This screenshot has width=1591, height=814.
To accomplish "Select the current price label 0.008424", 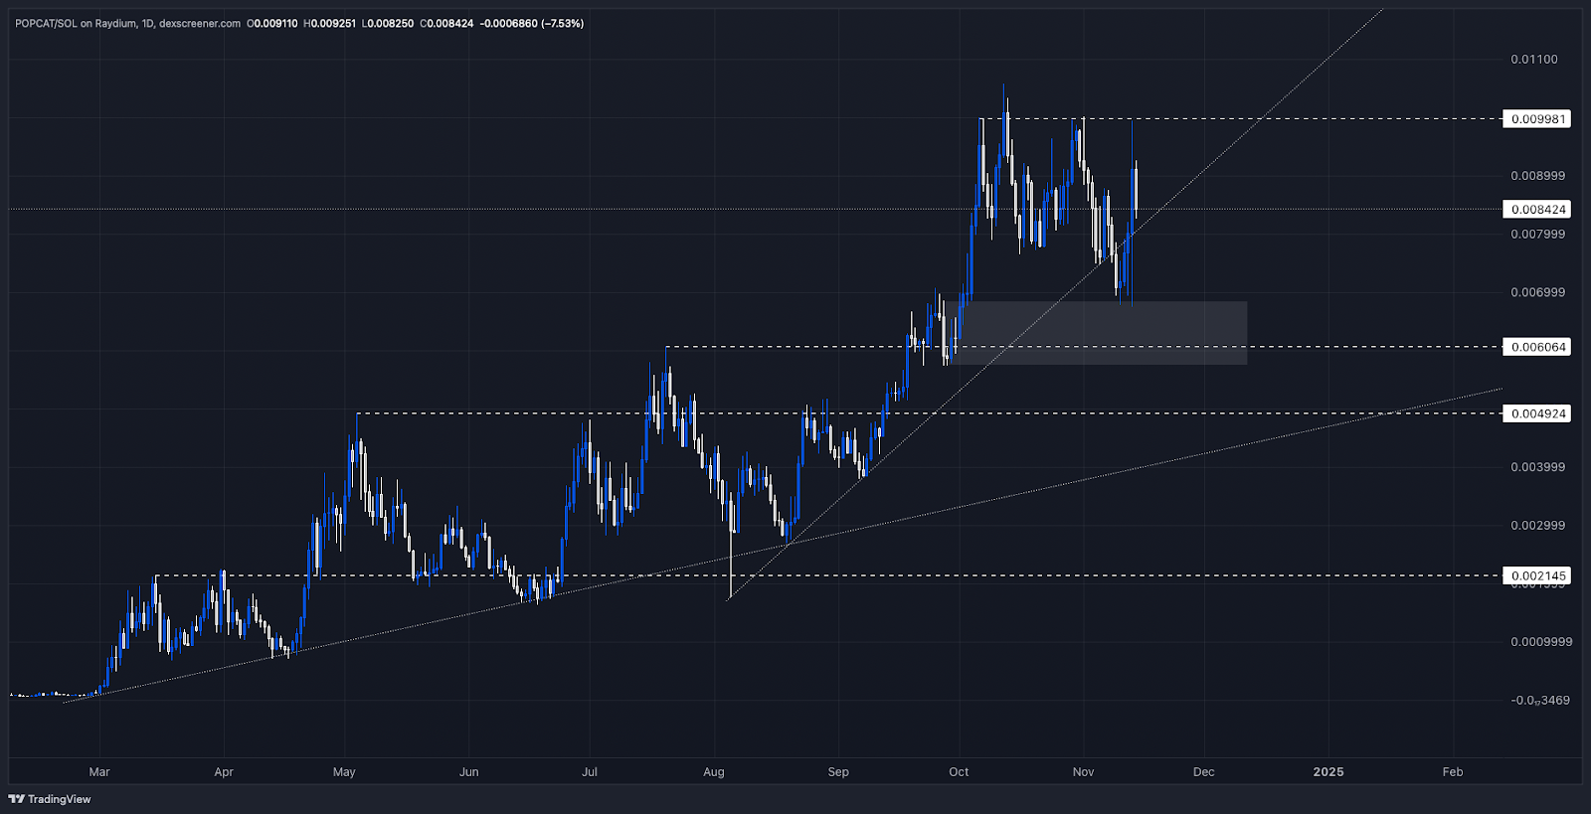I will [1537, 210].
